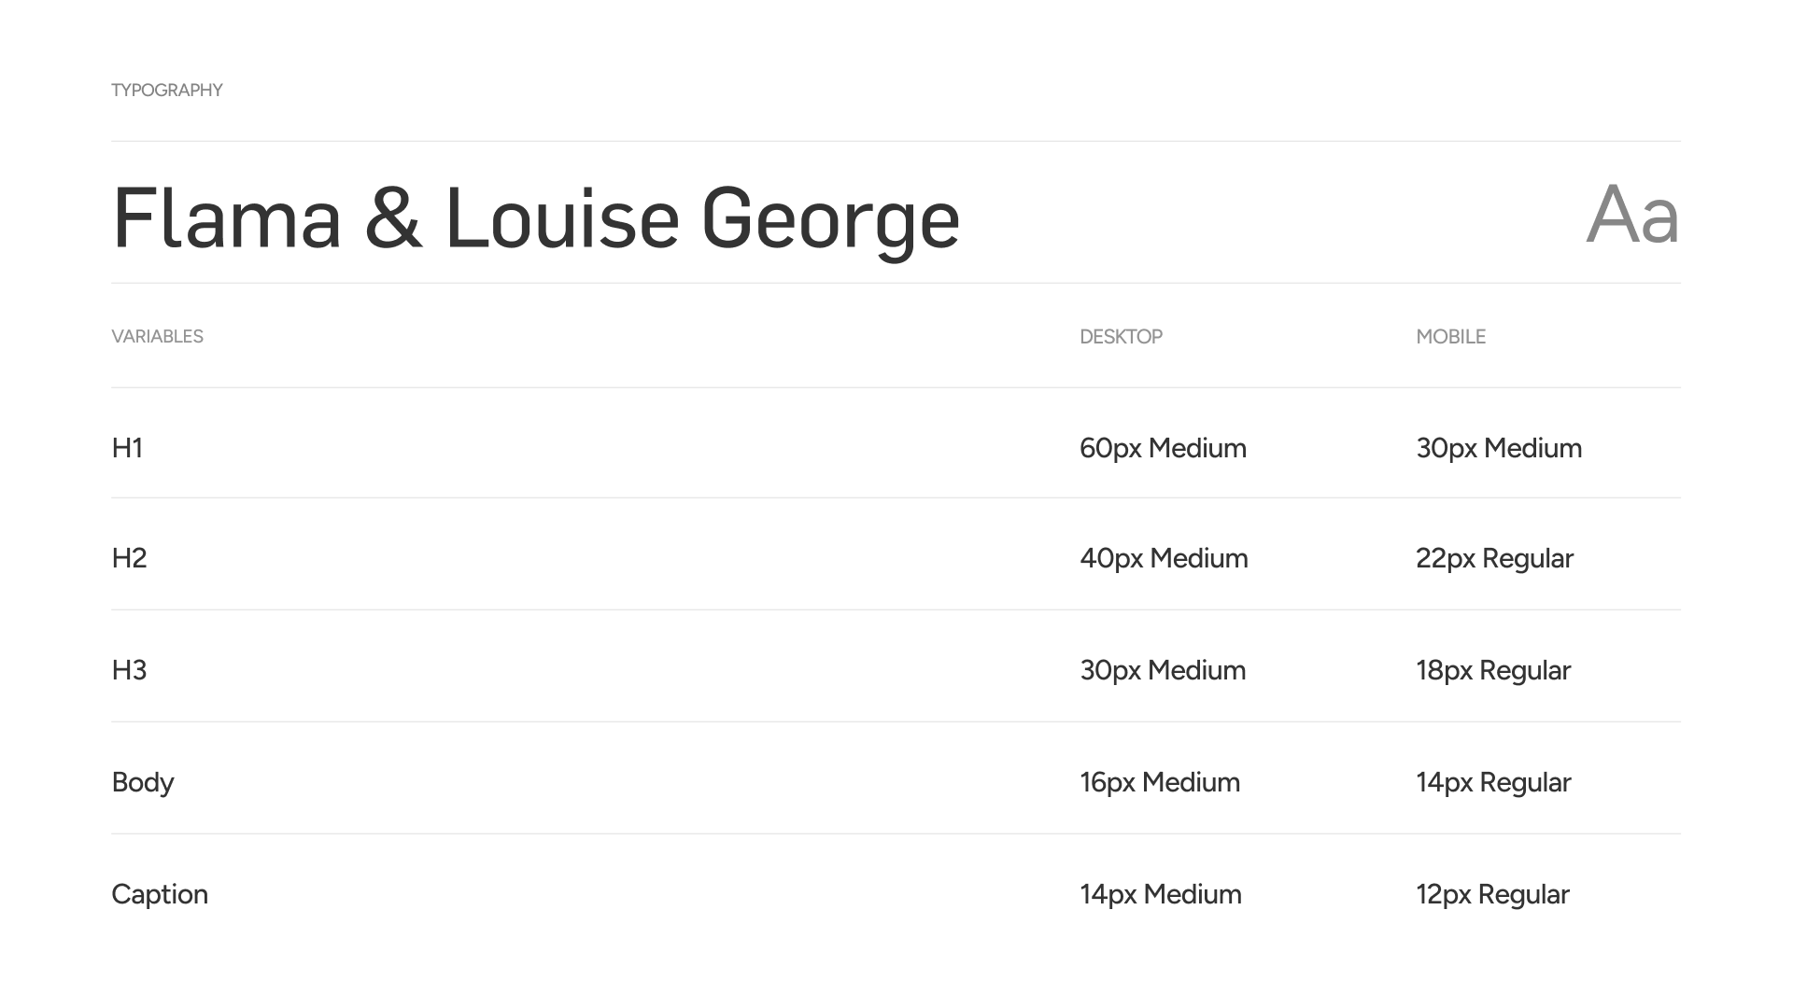Select the DESKTOP column header
Viewport: 1793px width, 1008px height.
[1121, 337]
